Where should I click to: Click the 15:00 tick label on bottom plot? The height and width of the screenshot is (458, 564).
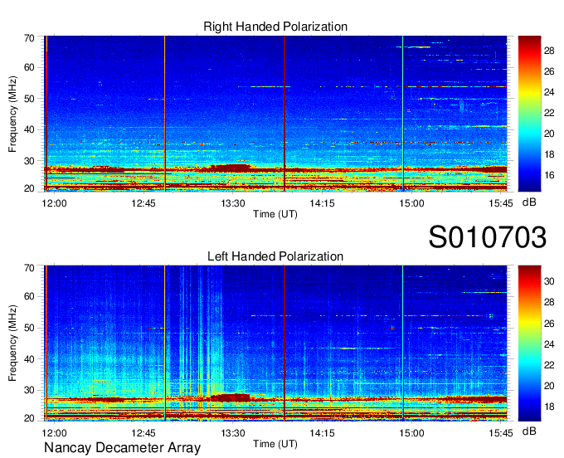[x=411, y=433]
